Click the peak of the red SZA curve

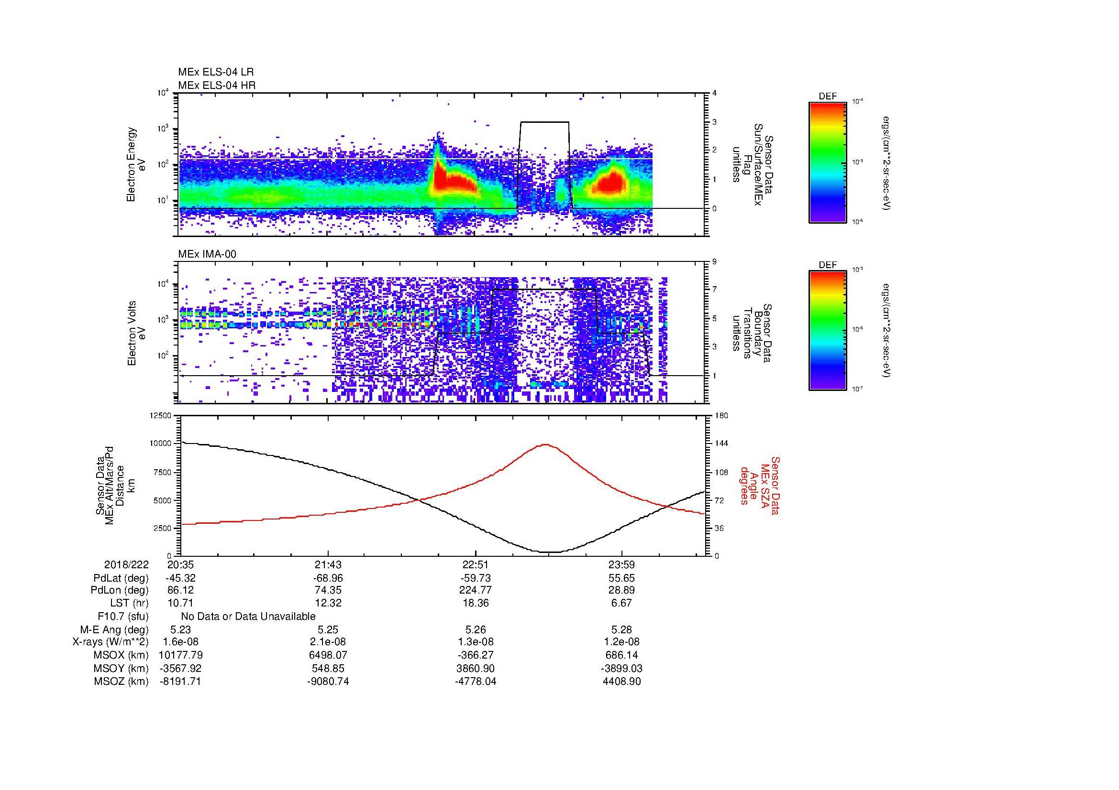[x=545, y=444]
